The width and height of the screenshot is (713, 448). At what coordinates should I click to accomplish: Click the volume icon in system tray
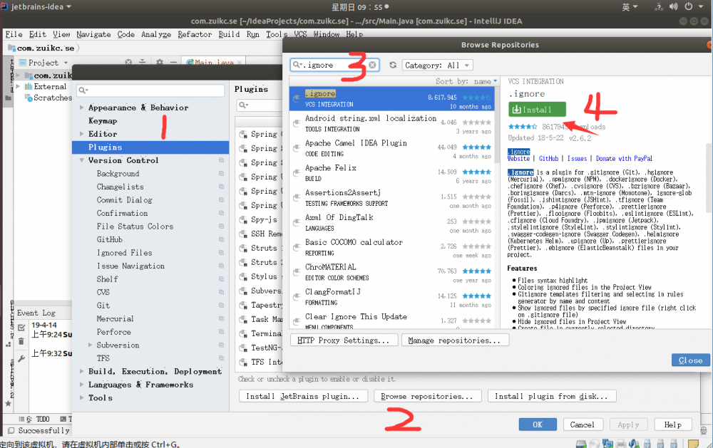tap(671, 6)
